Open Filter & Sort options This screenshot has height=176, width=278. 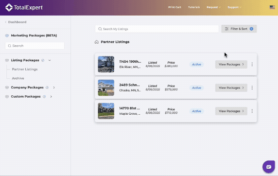[x=239, y=29]
